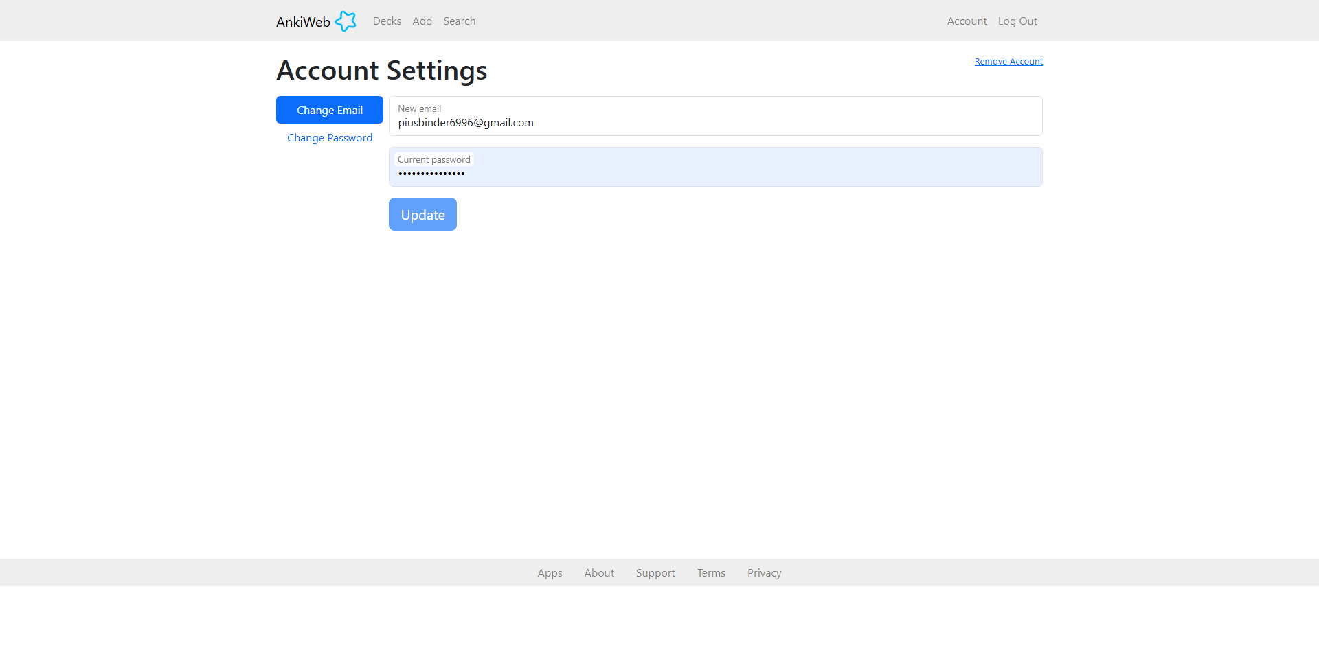Open the Privacy footer link
Image resolution: width=1319 pixels, height=661 pixels.
tap(764, 573)
